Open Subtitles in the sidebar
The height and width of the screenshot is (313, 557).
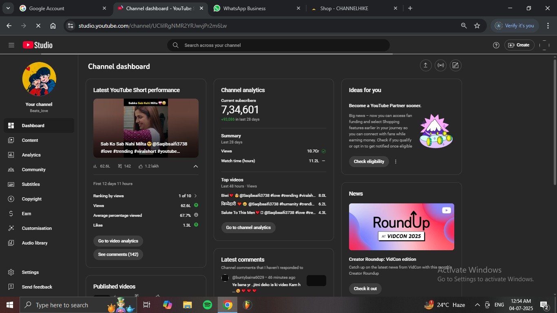(39, 184)
